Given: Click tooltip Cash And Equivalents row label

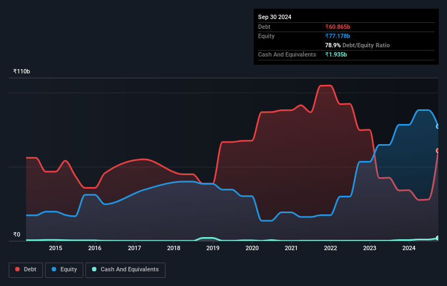Looking at the screenshot, I should [x=287, y=54].
